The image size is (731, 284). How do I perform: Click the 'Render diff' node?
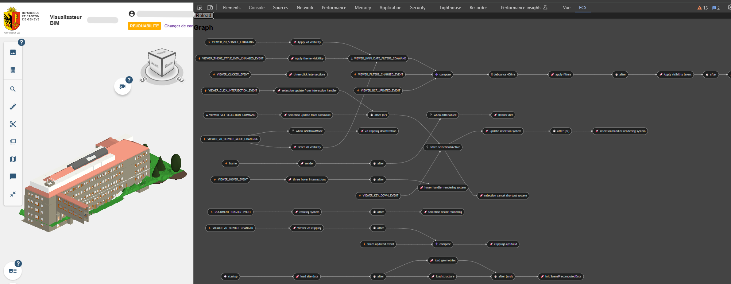click(x=503, y=115)
